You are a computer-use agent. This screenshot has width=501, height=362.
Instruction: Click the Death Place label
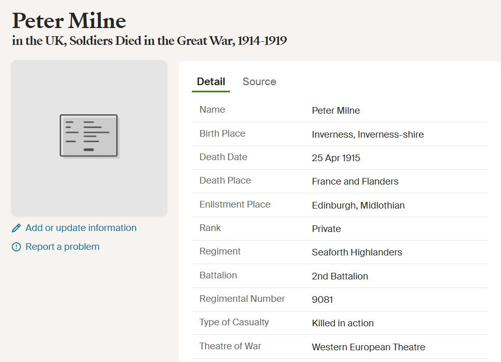(x=226, y=180)
